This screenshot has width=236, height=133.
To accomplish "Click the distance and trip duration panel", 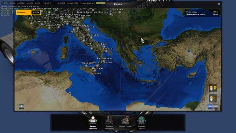I will click(202, 13).
